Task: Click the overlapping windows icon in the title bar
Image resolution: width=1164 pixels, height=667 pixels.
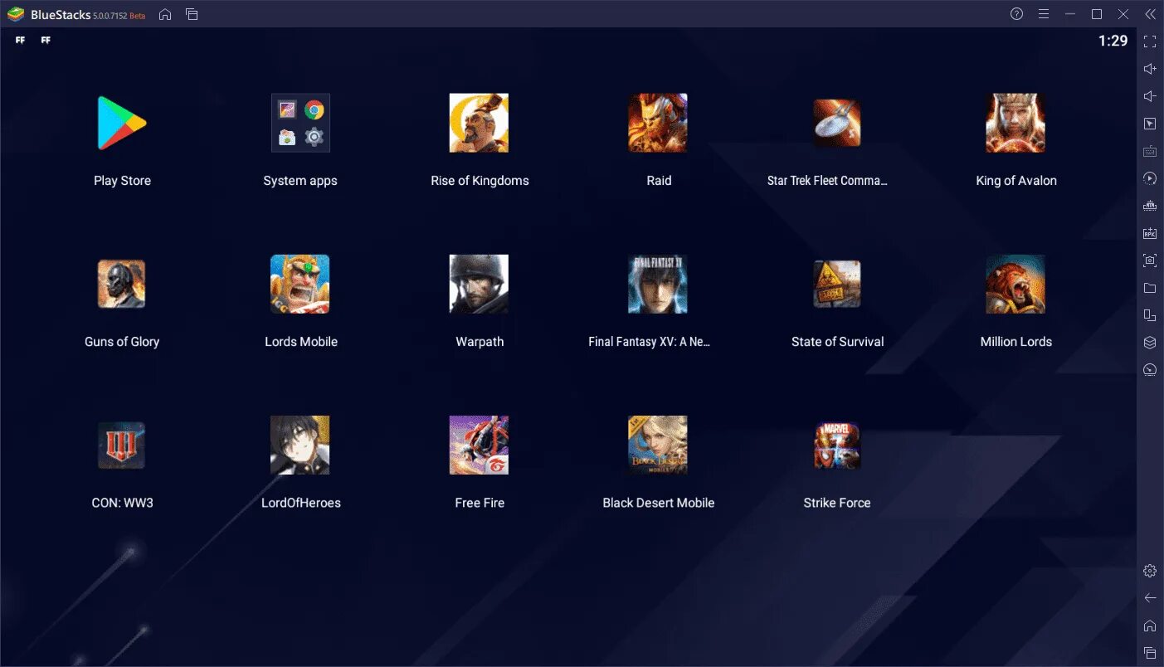Action: 192,14
